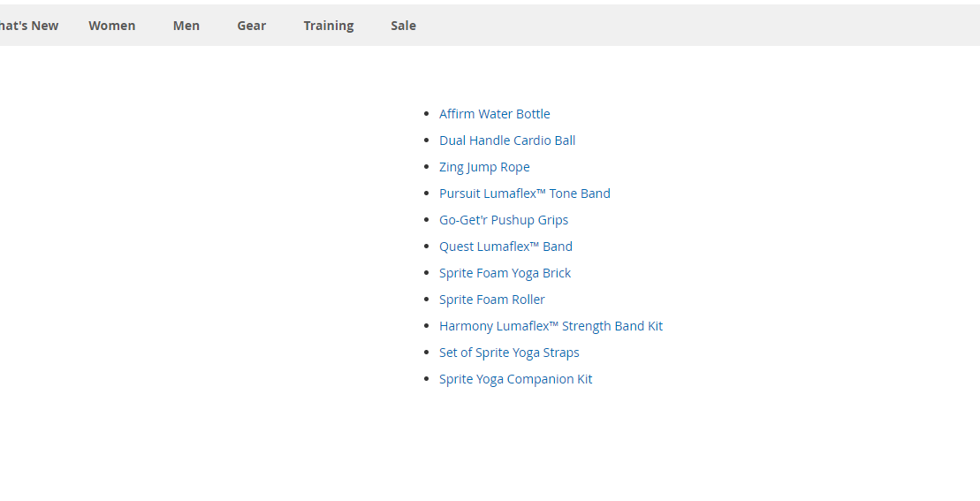The image size is (980, 501).
Task: Open the Sprite Foam Yoga Brick link
Action: pyautogui.click(x=505, y=273)
